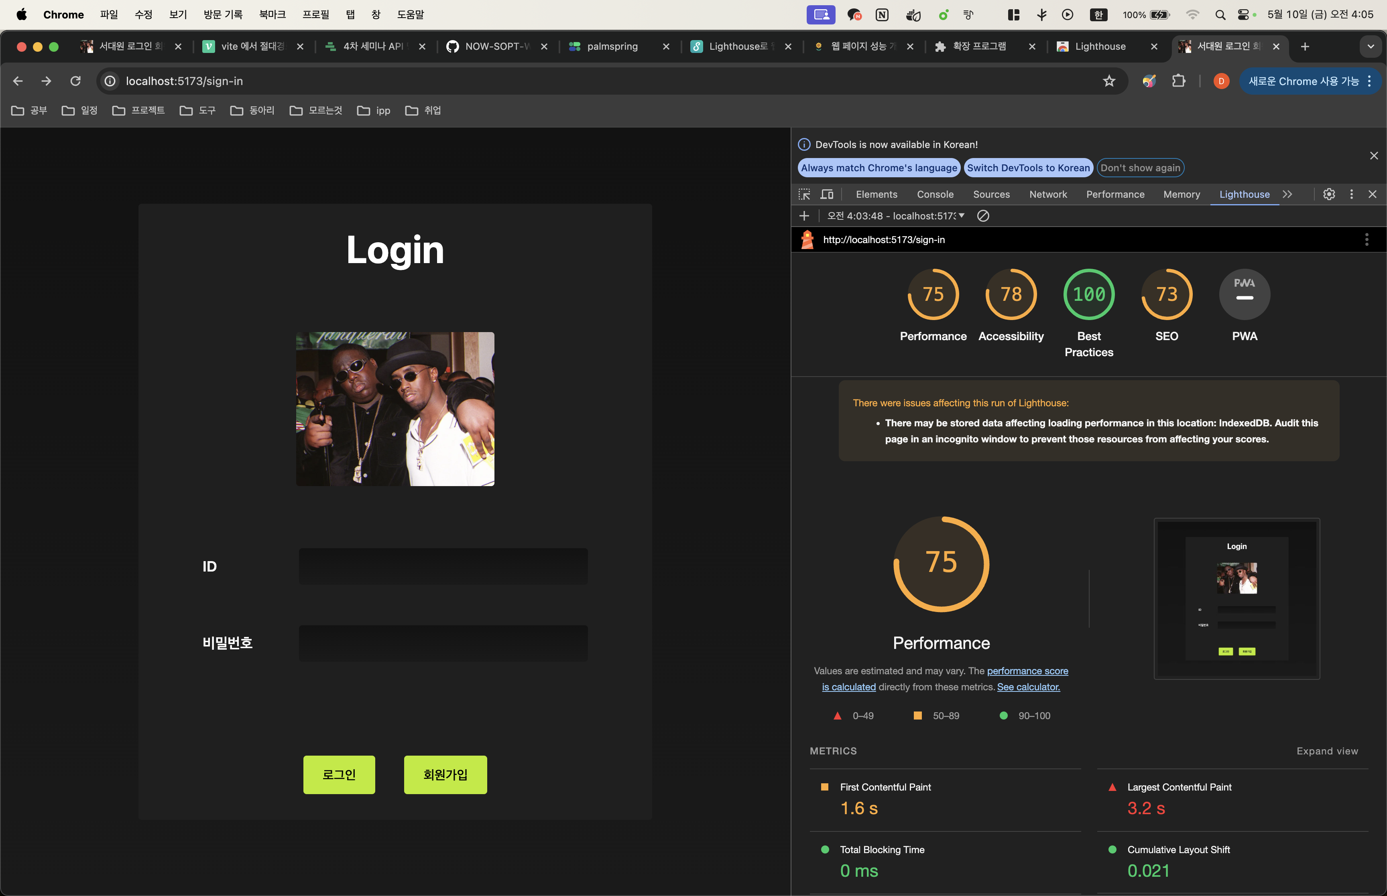Open the Lighthouse report three-dot menu
1387x896 pixels.
pyautogui.click(x=1366, y=240)
